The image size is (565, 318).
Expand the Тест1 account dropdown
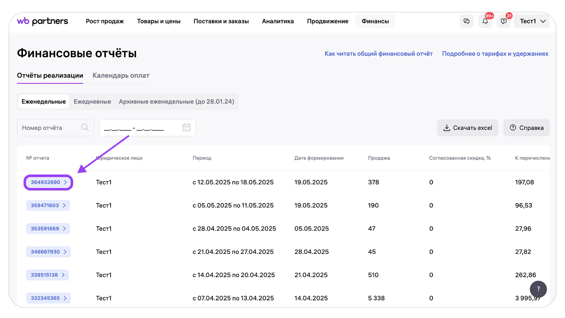tap(532, 21)
